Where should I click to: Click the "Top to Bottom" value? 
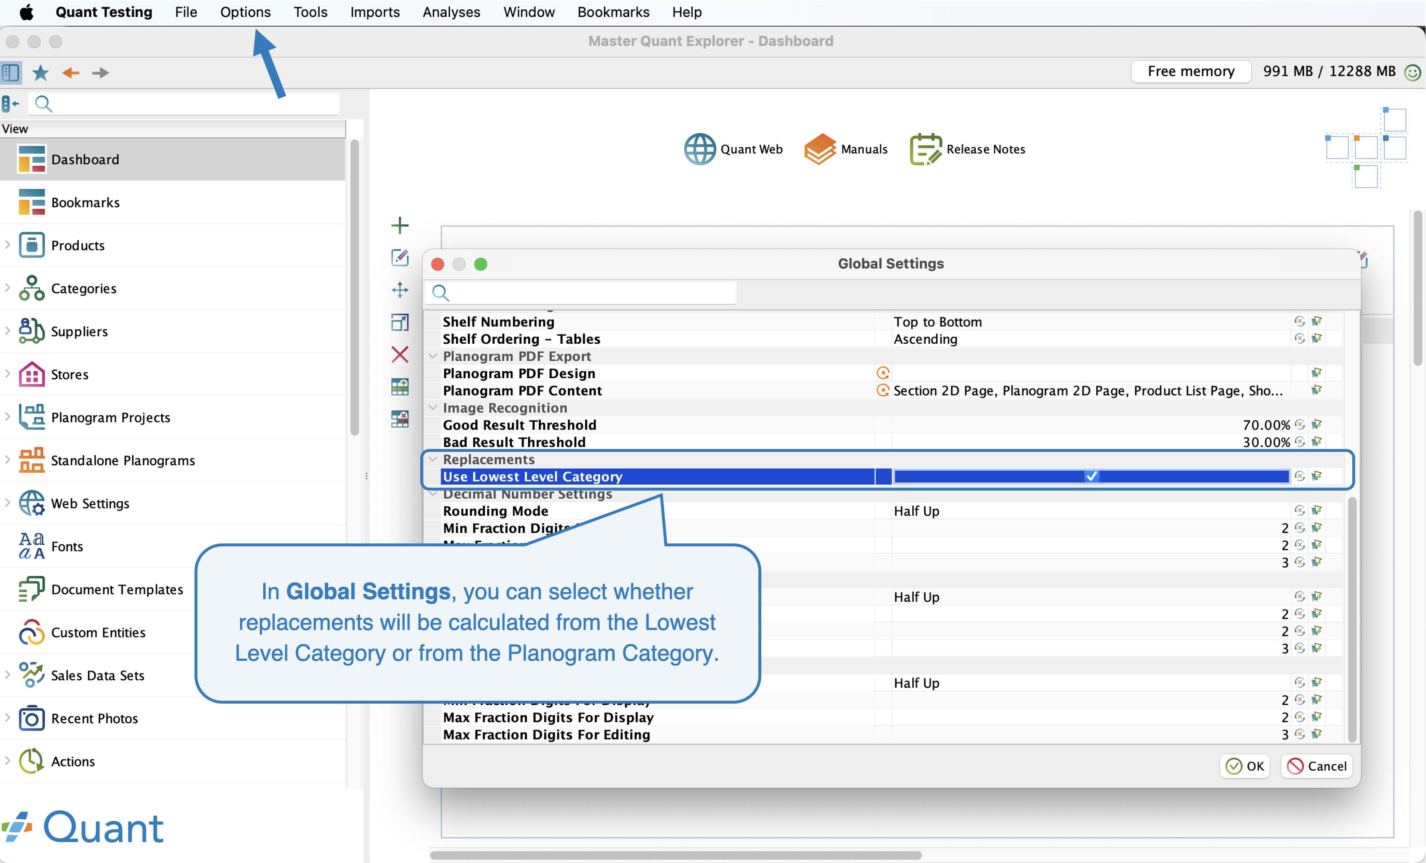pyautogui.click(x=937, y=322)
